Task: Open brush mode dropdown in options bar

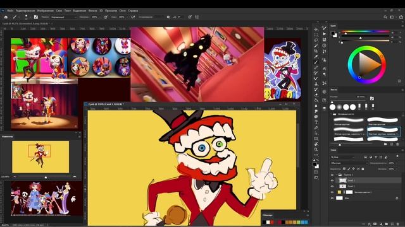Action: coord(64,17)
